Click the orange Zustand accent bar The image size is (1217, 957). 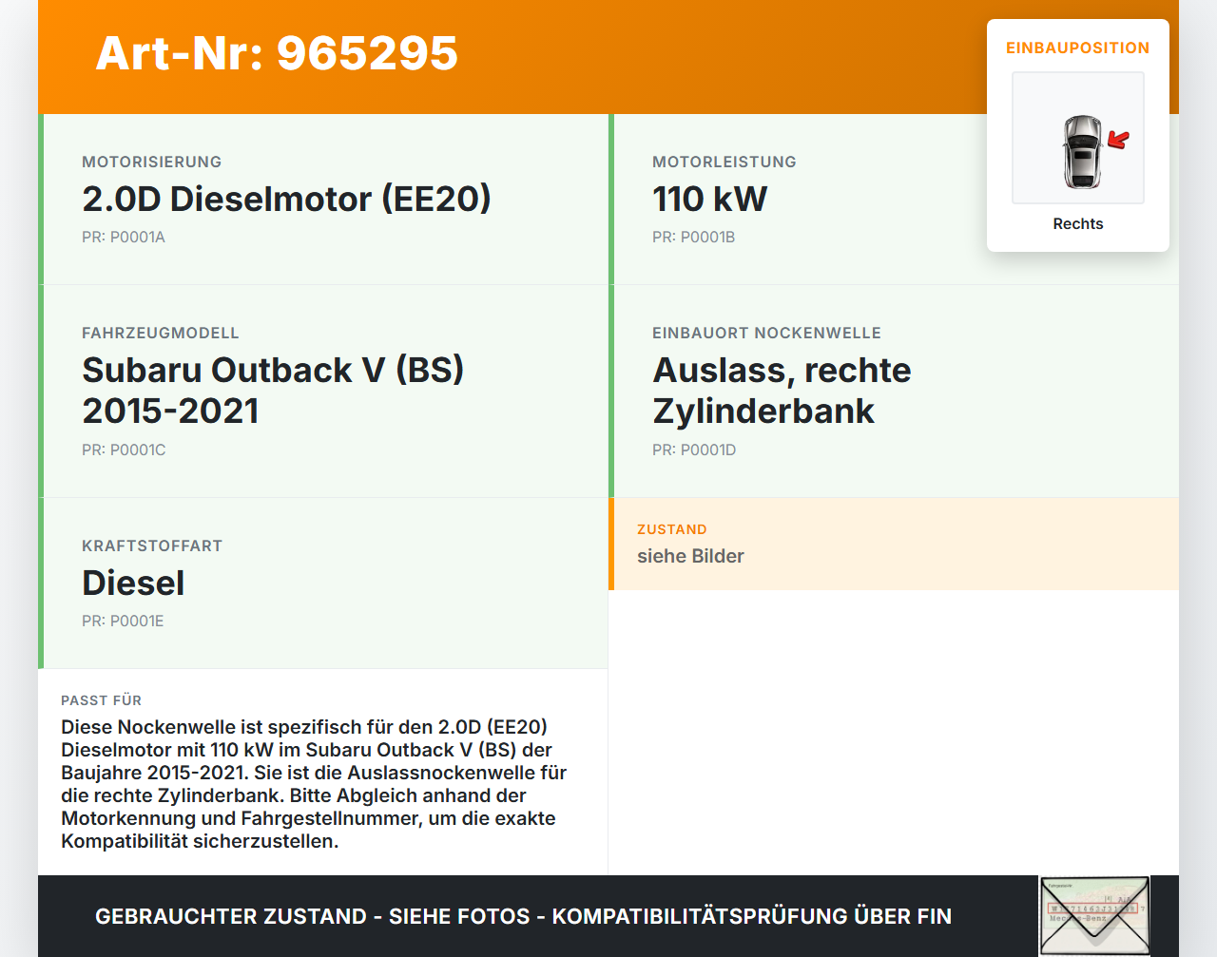613,544
